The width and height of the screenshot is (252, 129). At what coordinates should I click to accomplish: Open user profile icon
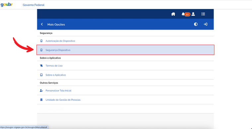pyautogui.click(x=193, y=14)
